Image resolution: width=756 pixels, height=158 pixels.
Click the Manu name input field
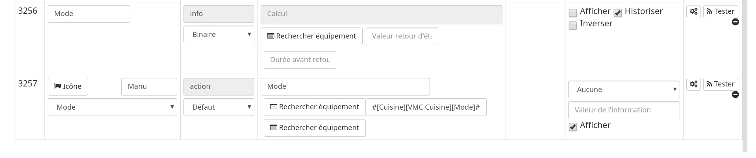tap(149, 86)
